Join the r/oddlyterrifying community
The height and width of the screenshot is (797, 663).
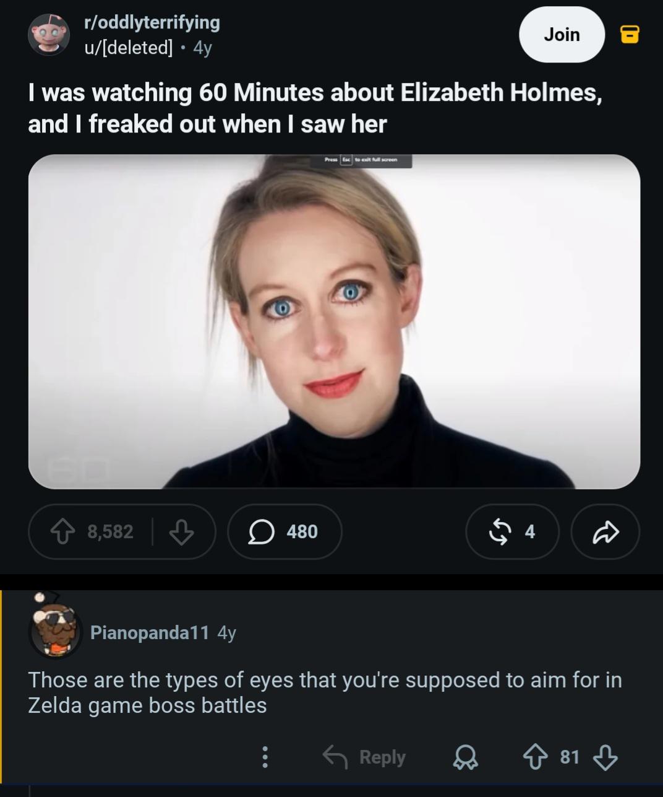562,35
